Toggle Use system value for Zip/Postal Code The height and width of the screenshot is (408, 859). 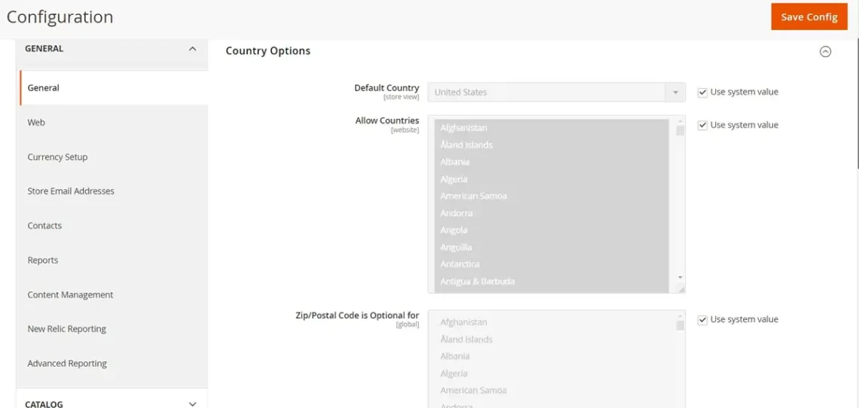(702, 320)
